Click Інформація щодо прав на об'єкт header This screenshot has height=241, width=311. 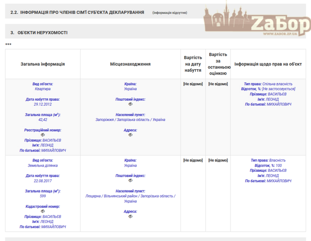[x=268, y=64]
